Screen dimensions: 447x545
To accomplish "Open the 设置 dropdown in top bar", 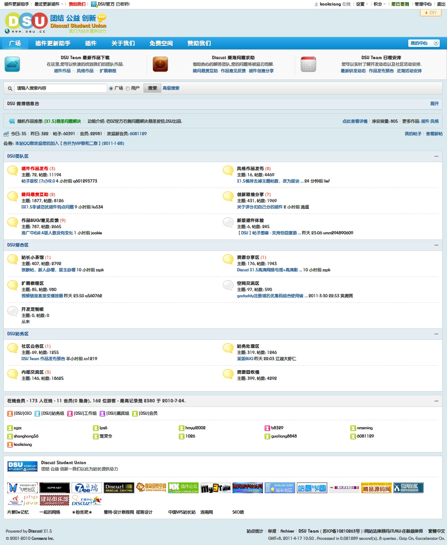I will pyautogui.click(x=362, y=4).
